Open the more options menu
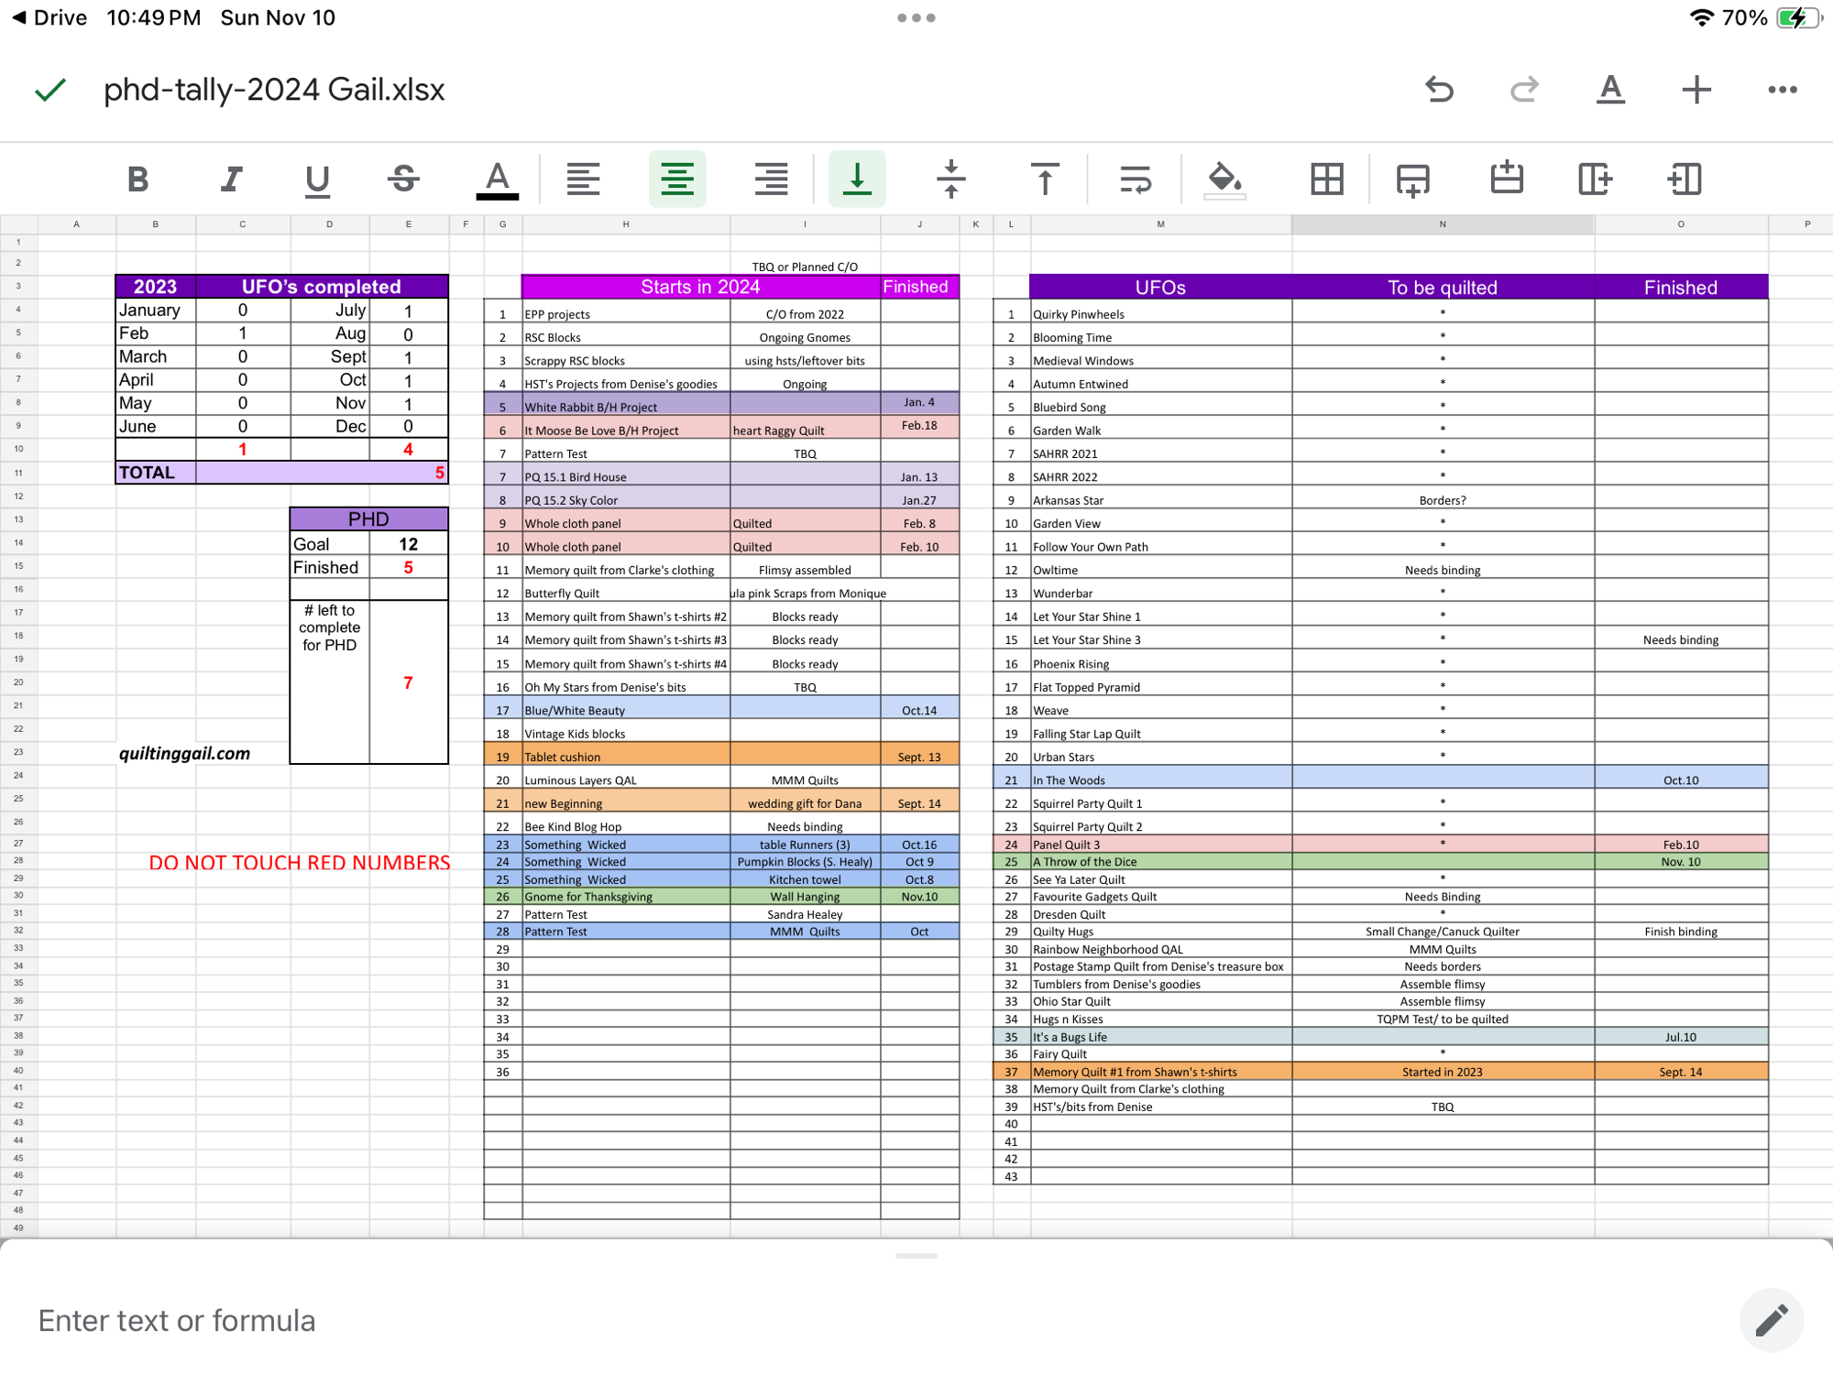This screenshot has height=1374, width=1833. (x=1783, y=90)
